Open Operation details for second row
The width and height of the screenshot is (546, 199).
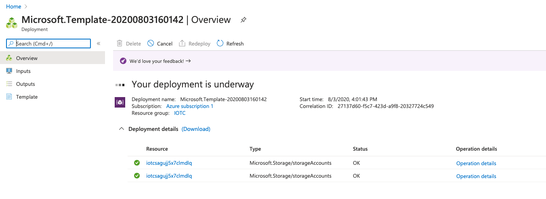pos(476,176)
